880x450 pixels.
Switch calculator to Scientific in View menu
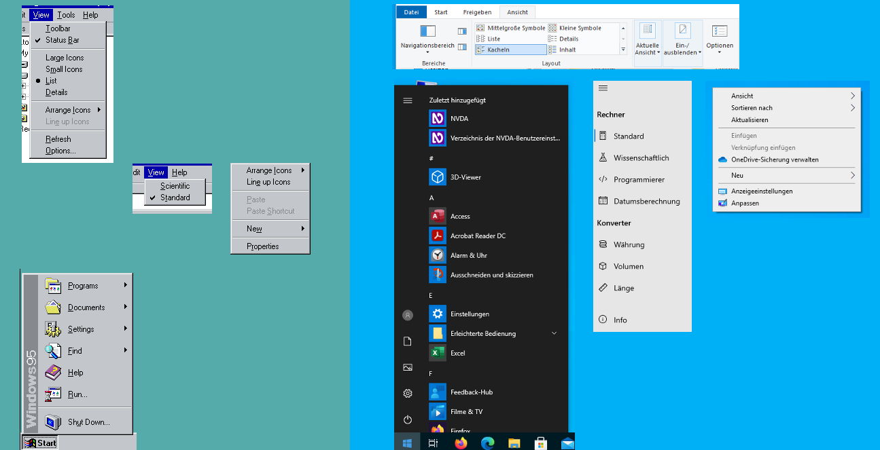point(175,186)
